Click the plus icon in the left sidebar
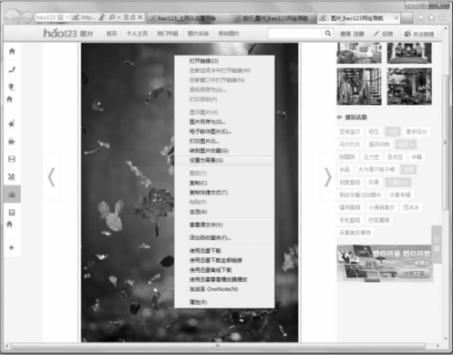The height and width of the screenshot is (355, 453). tap(12, 247)
